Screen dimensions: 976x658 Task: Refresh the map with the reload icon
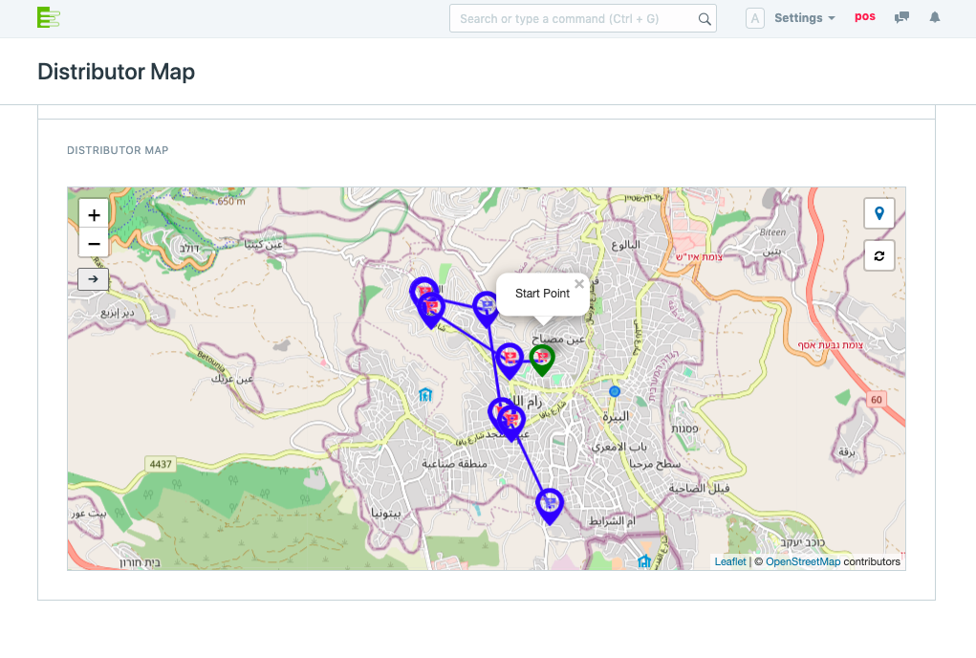coord(878,255)
